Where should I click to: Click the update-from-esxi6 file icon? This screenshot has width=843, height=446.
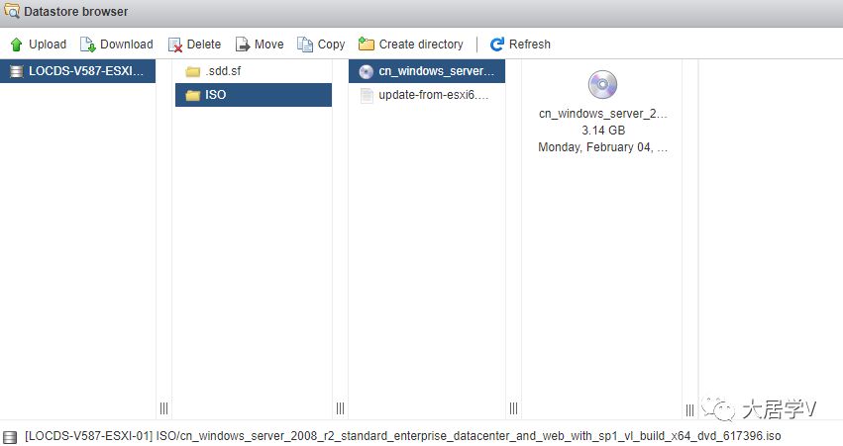[367, 96]
